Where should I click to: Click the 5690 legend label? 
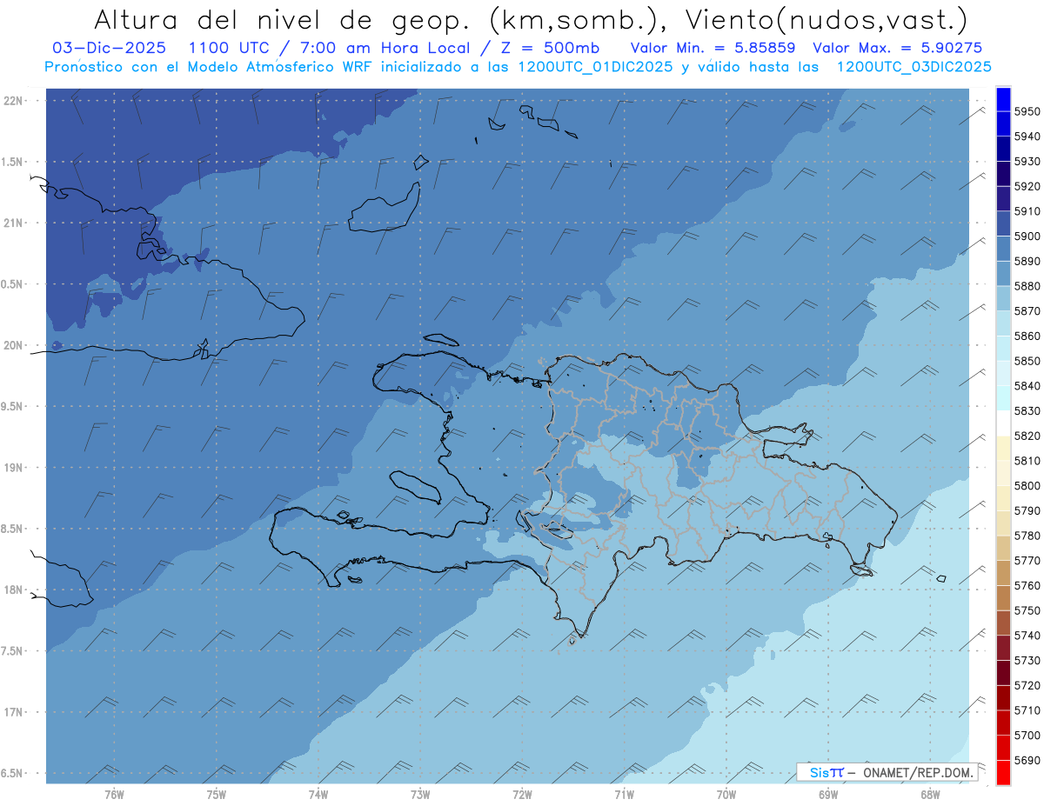pos(1027,760)
